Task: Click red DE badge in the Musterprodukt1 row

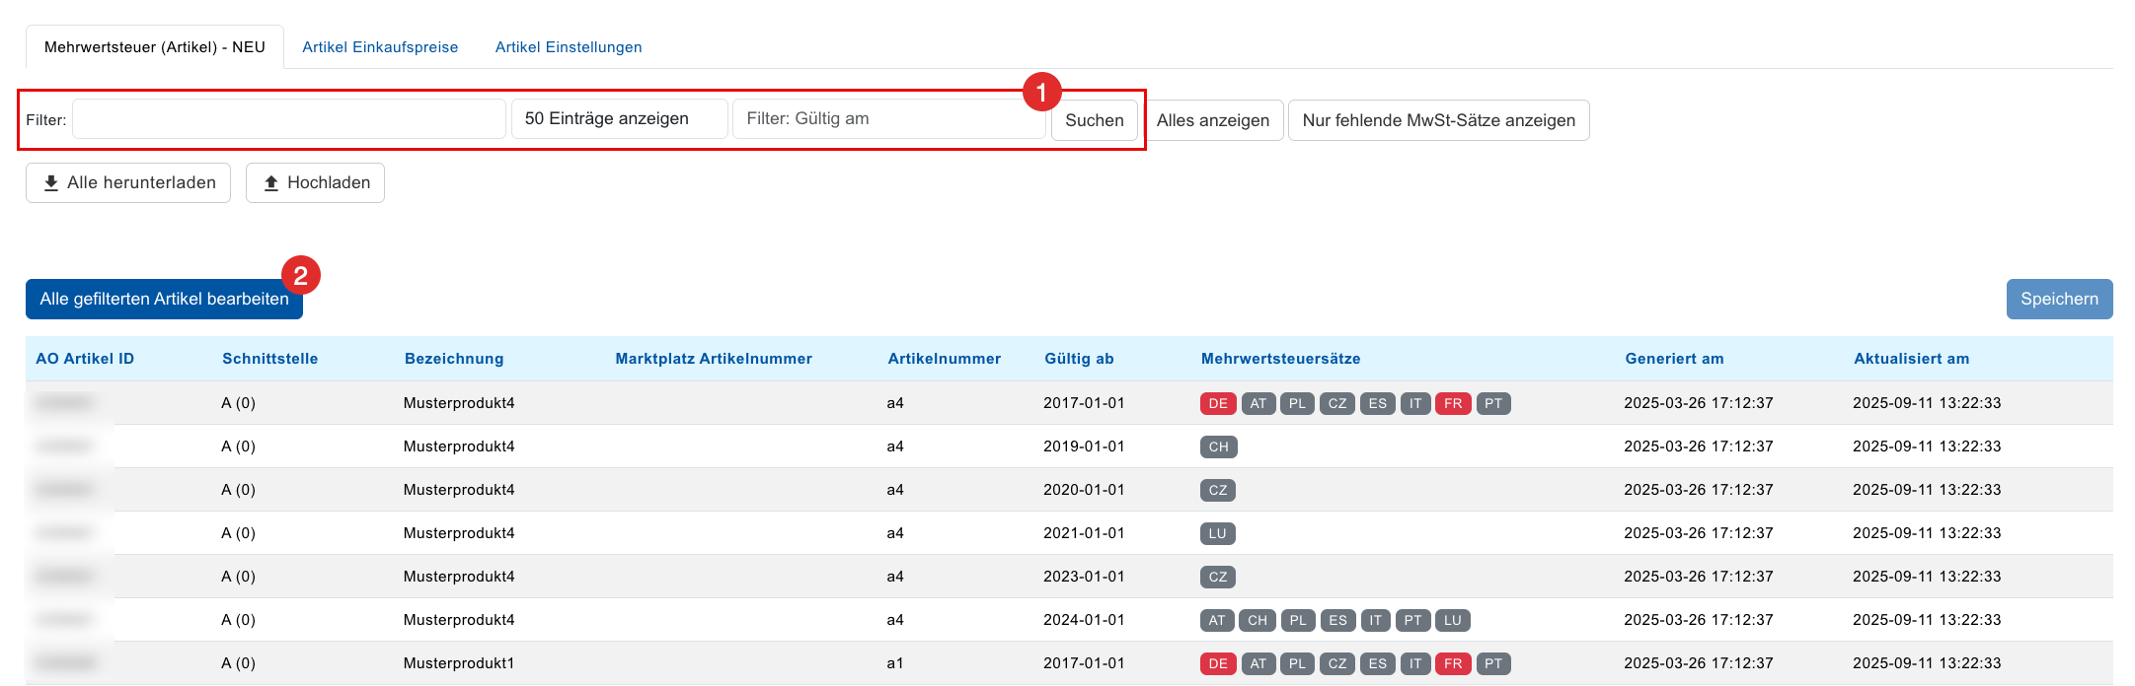Action: coord(1218,663)
